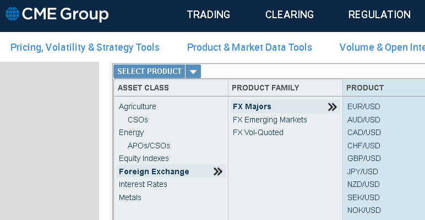Screen dimensions: 425x220
Task: Click the SELECT PRODUCT button
Action: pyautogui.click(x=149, y=72)
